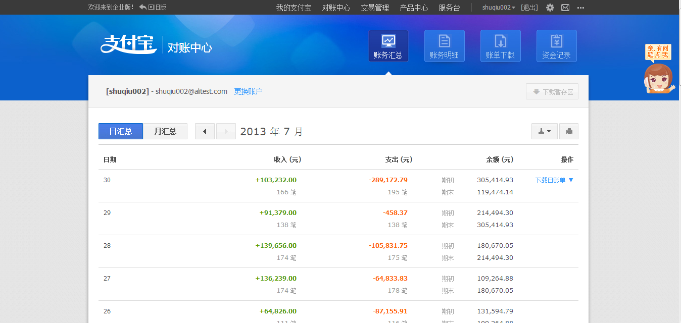The image size is (681, 323).
Task: Click the income amount +139,656.00
Action: (276, 246)
